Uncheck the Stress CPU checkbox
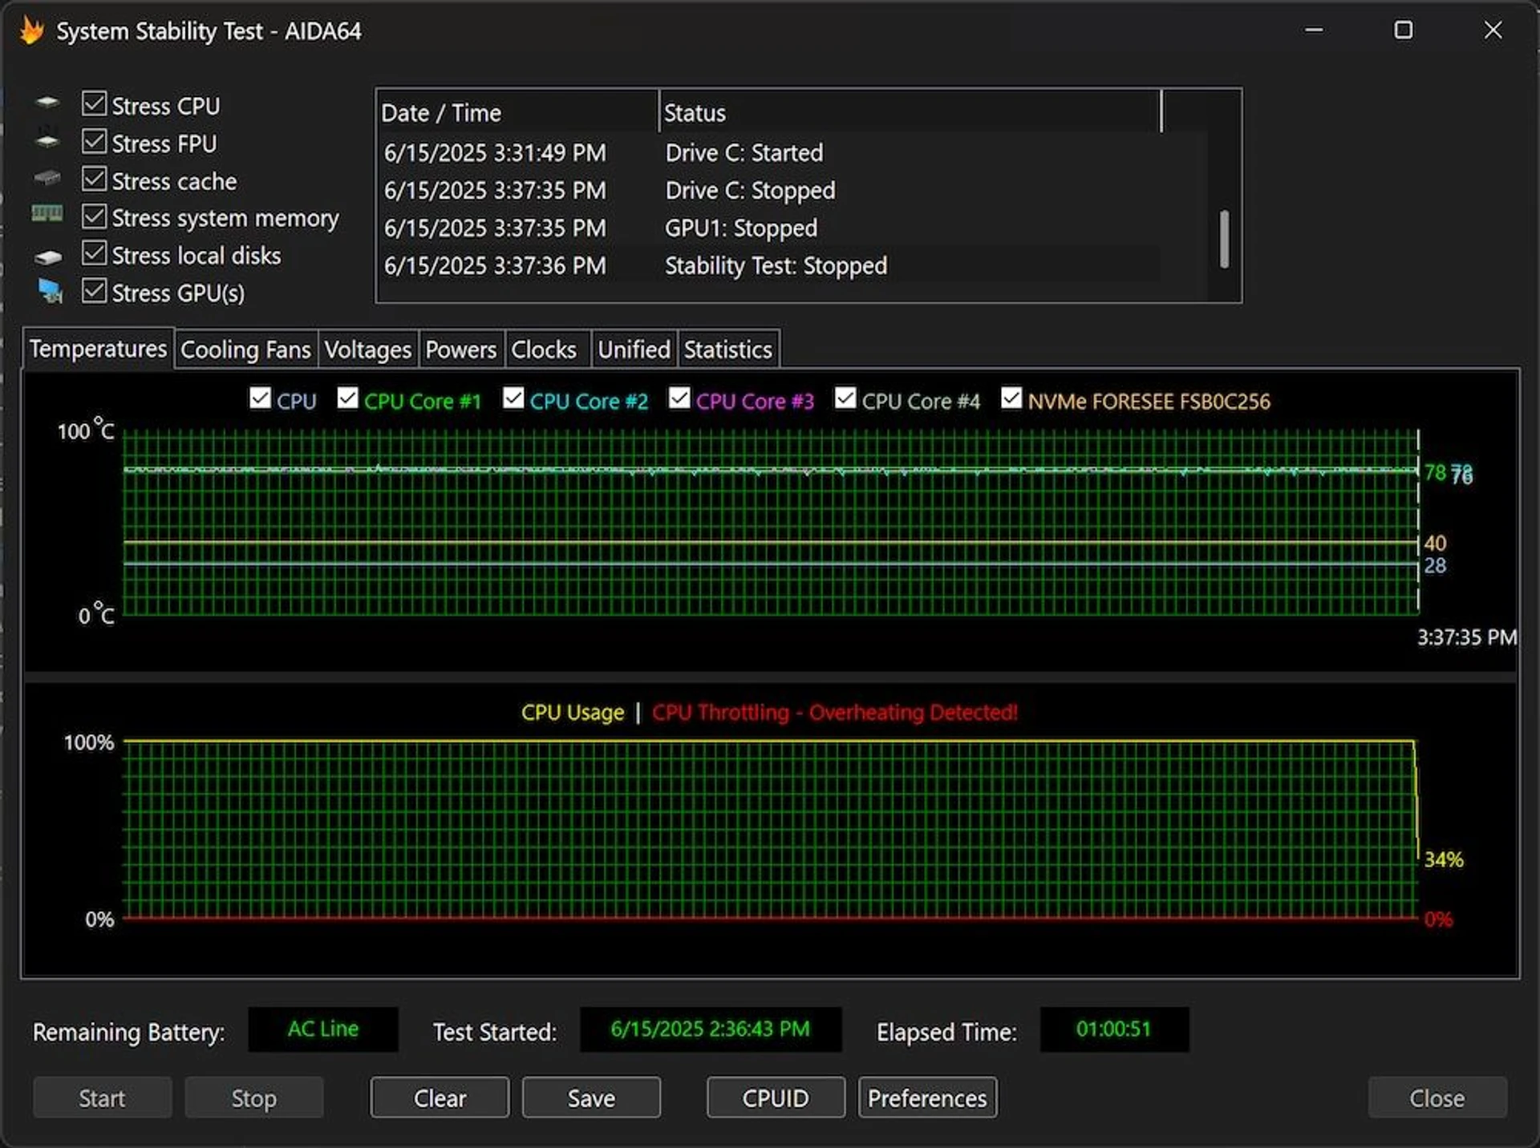Viewport: 1540px width, 1148px height. tap(95, 103)
